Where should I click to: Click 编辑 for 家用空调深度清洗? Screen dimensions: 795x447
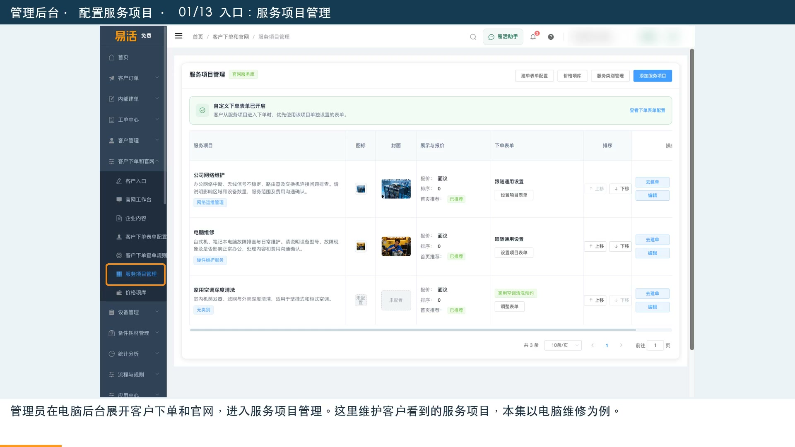pyautogui.click(x=652, y=307)
